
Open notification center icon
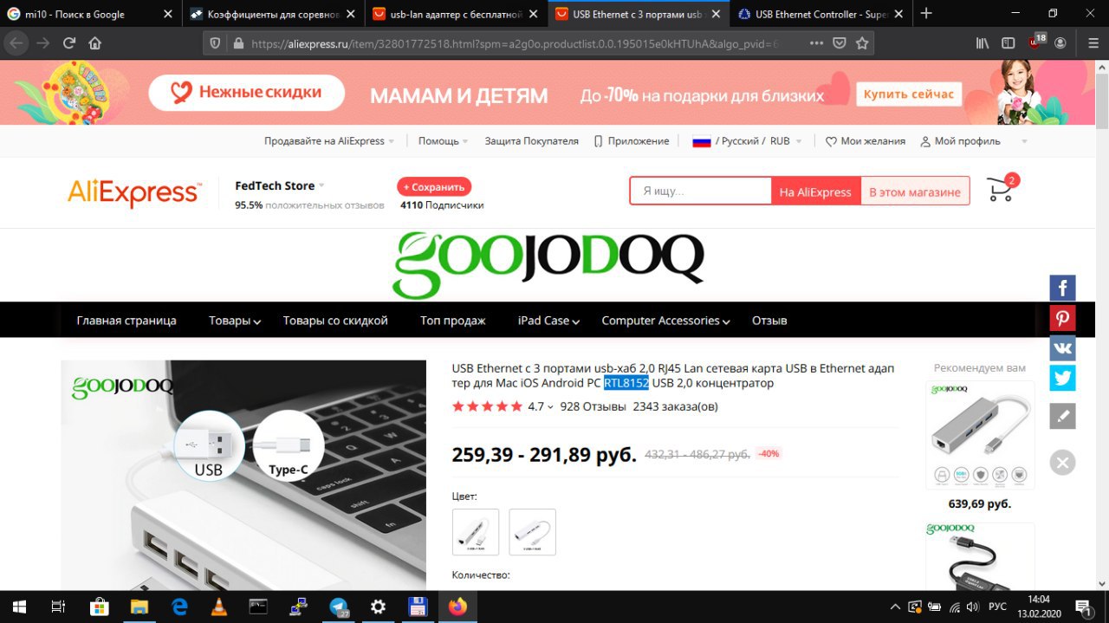1083,607
